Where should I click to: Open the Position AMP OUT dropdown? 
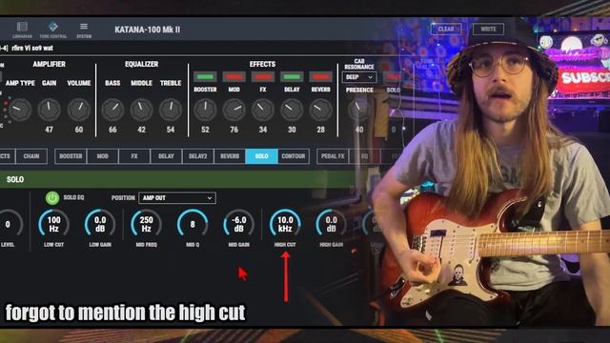pos(177,198)
